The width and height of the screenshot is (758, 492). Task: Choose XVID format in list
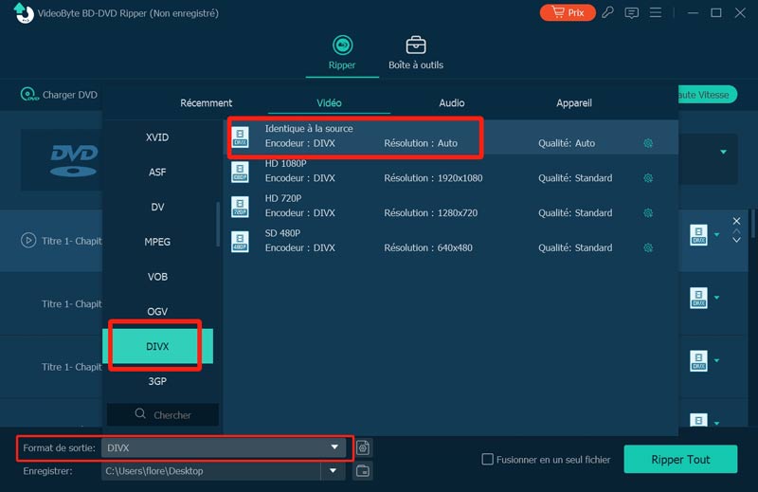[157, 137]
